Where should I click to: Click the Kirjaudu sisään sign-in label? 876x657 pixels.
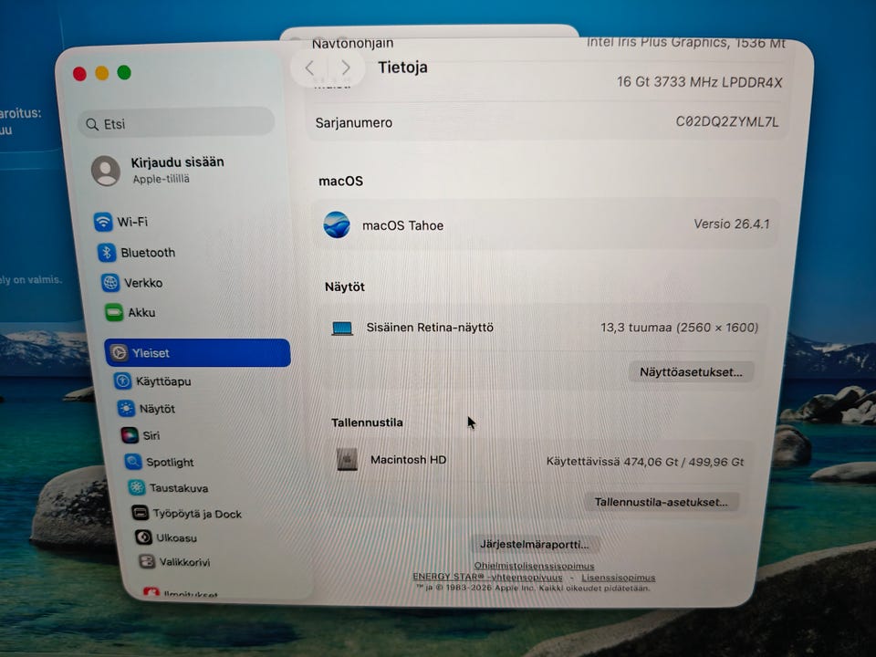(x=177, y=162)
